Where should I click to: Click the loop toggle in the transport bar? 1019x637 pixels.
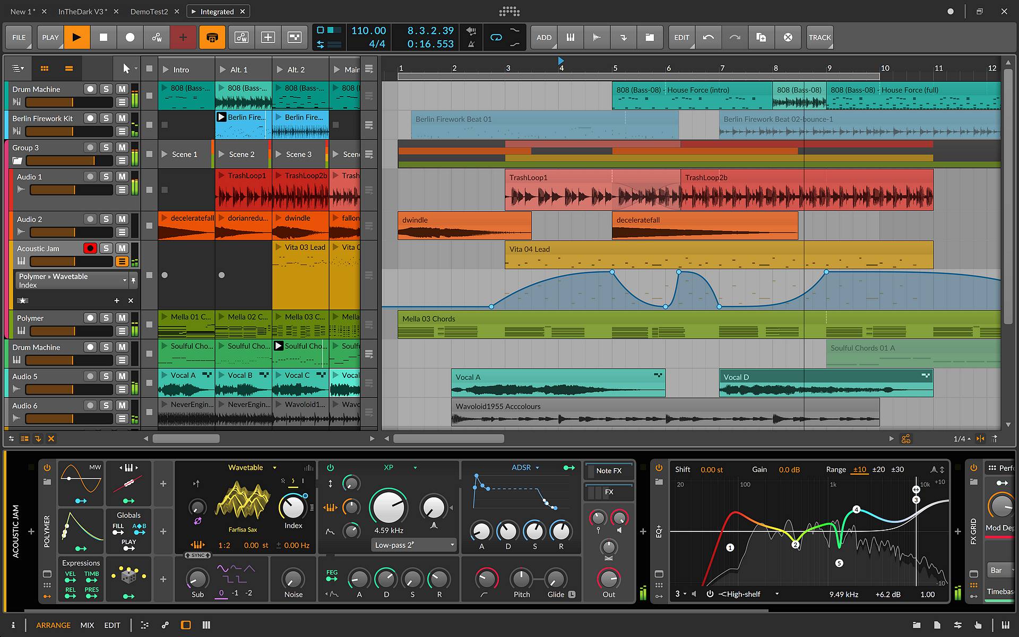pyautogui.click(x=496, y=37)
